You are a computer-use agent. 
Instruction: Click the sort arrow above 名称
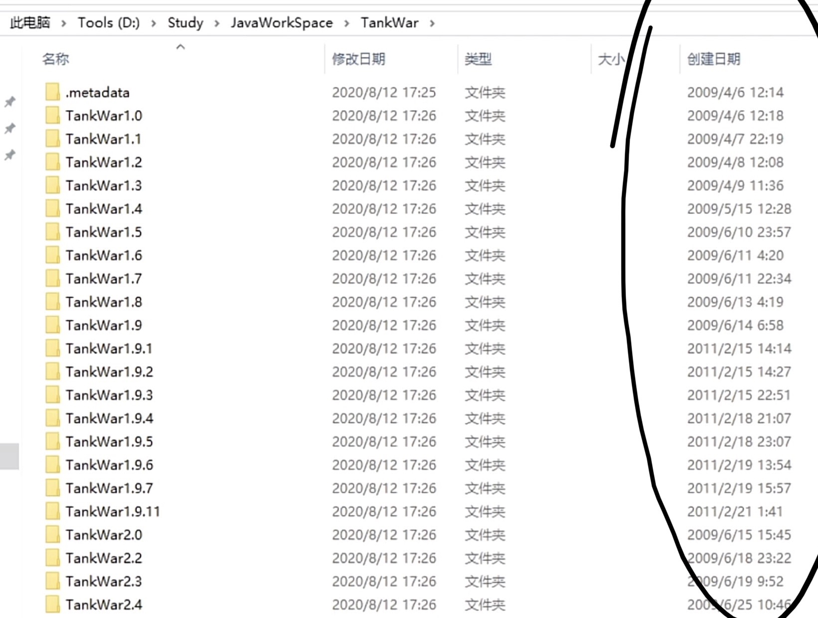click(180, 47)
